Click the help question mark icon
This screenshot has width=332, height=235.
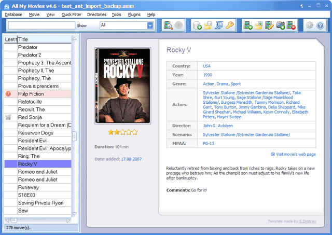(320, 25)
